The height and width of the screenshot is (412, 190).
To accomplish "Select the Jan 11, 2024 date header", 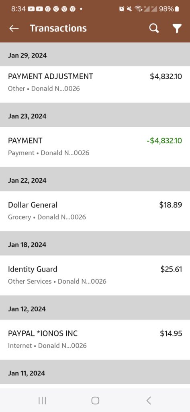I will pyautogui.click(x=95, y=373).
